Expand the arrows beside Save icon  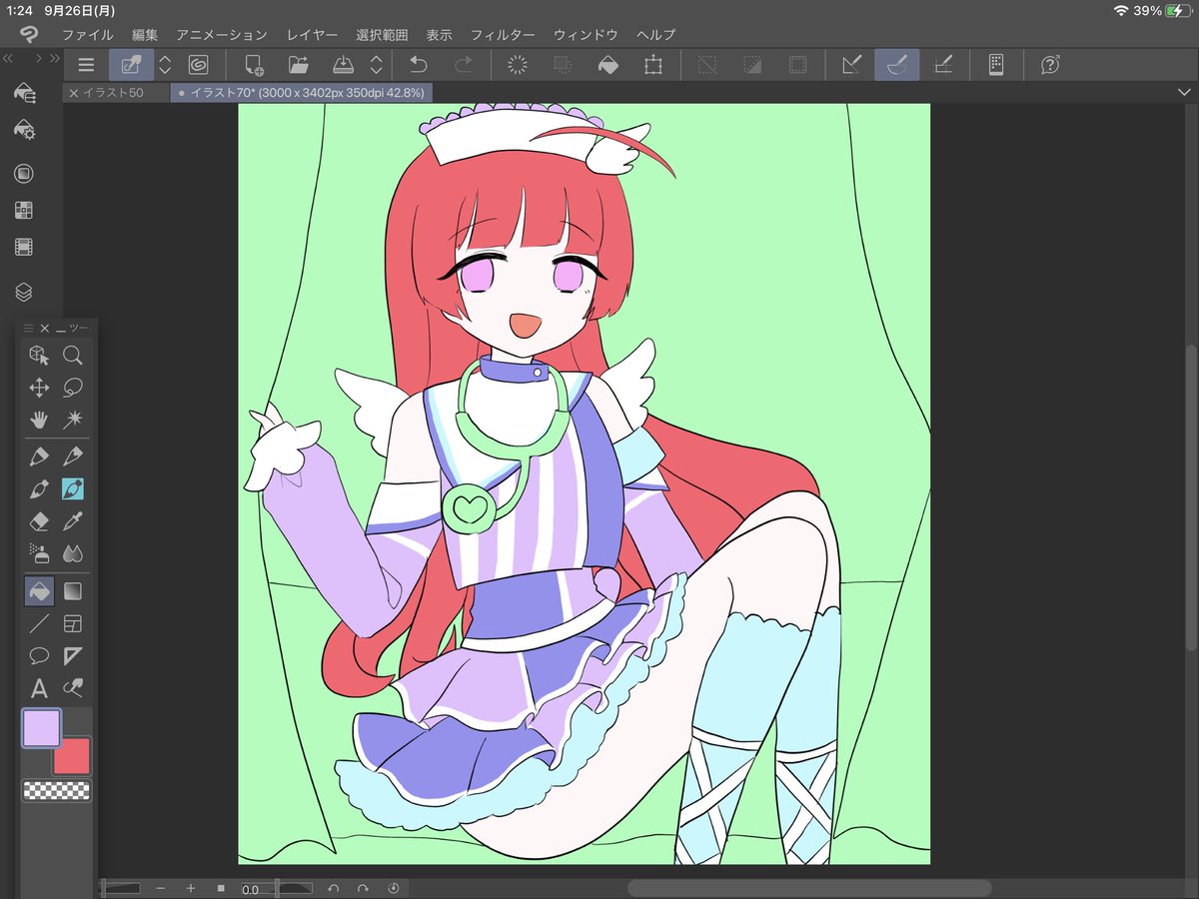coord(376,65)
